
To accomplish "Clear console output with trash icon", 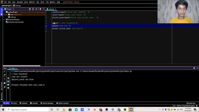I will tap(8, 88).
